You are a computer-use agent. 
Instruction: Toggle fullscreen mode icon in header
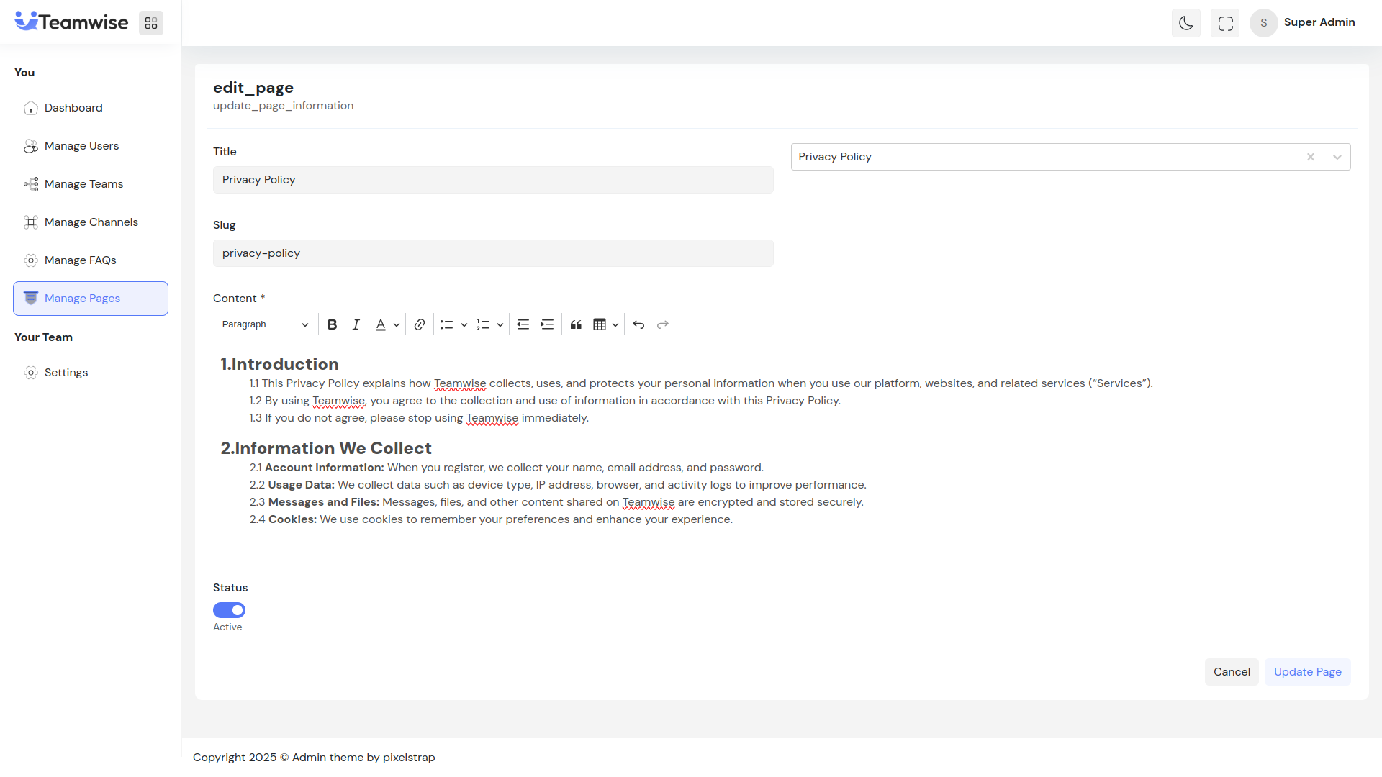[1225, 23]
